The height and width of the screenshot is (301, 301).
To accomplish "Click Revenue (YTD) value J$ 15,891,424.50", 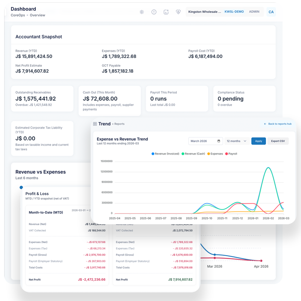I will click(34, 56).
